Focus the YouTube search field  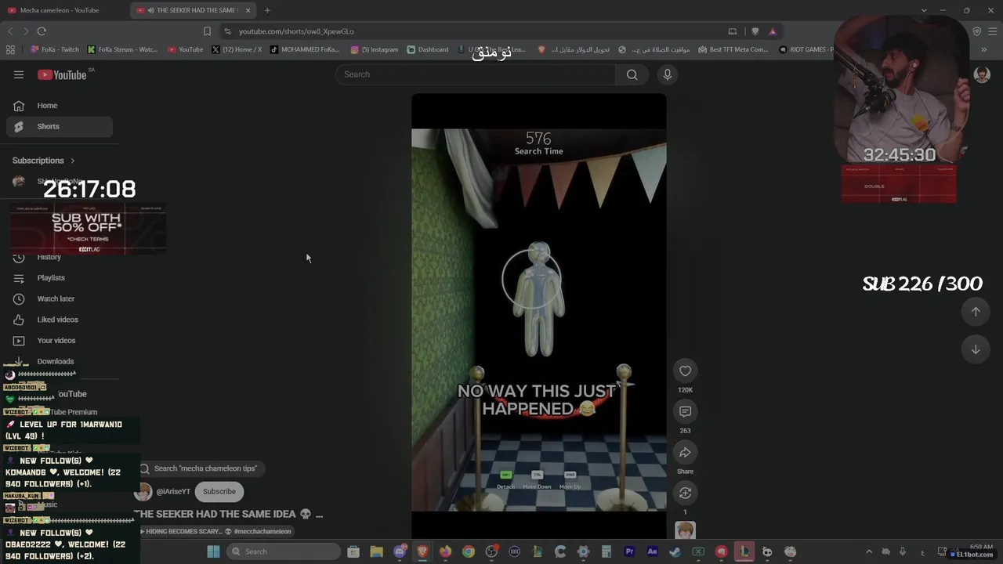(x=476, y=74)
